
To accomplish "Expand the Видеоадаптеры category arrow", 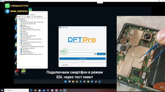I will coord(20,27).
